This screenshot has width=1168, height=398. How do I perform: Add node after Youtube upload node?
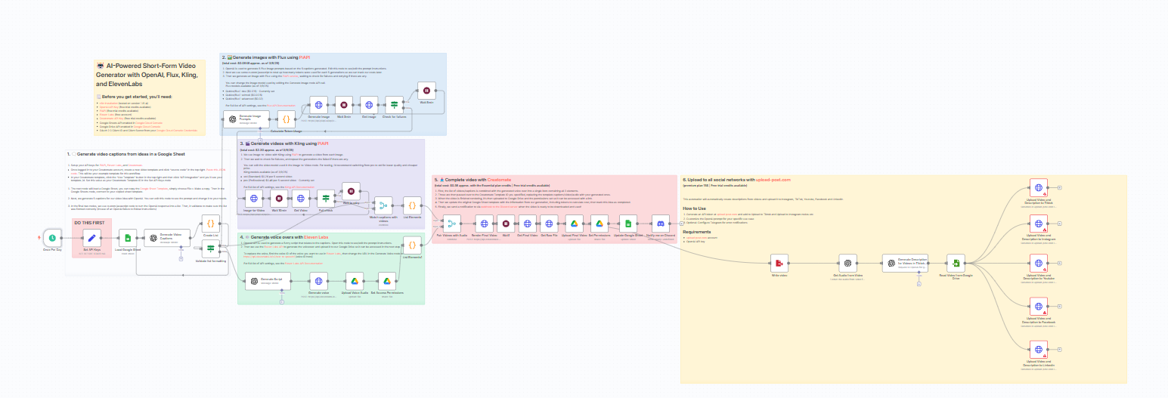(x=1059, y=263)
